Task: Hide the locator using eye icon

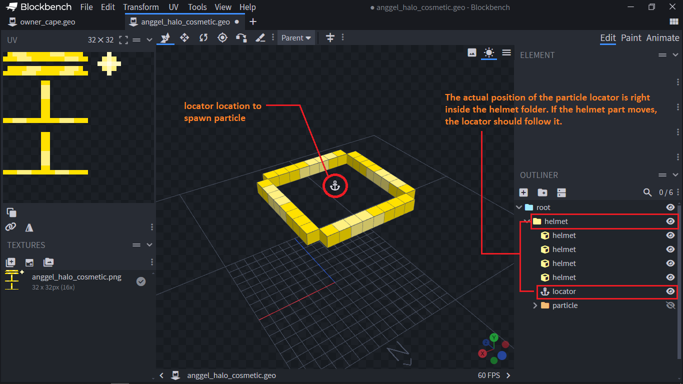Action: click(670, 291)
